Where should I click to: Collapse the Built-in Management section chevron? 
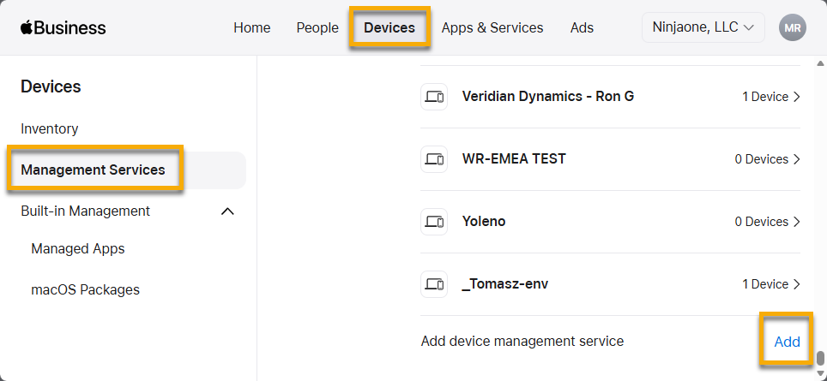[227, 211]
